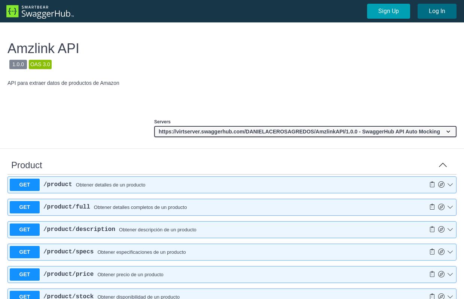Expand the /product/stock operation with its chevron
This screenshot has width=464, height=299.
[450, 297]
